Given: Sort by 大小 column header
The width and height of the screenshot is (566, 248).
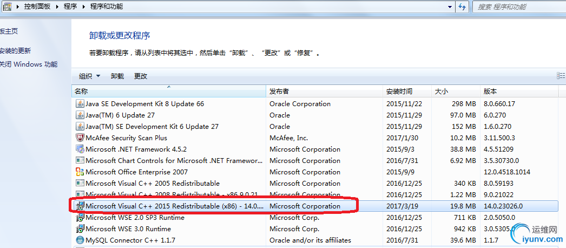Looking at the screenshot, I should [x=456, y=92].
